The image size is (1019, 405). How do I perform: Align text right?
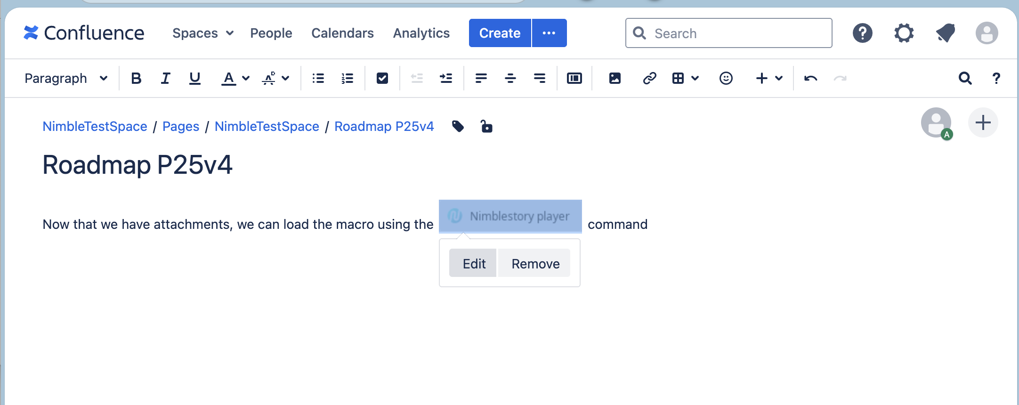click(540, 78)
